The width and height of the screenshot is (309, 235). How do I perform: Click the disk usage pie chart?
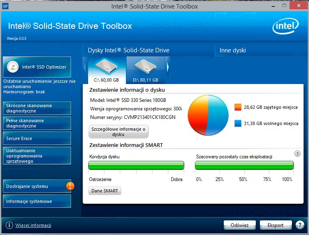(208, 115)
